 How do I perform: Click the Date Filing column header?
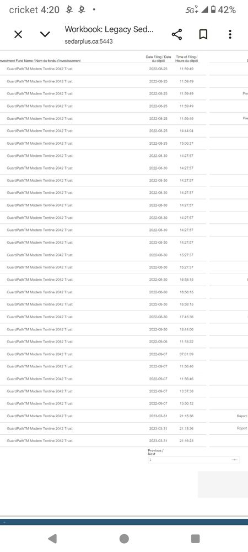(x=158, y=59)
